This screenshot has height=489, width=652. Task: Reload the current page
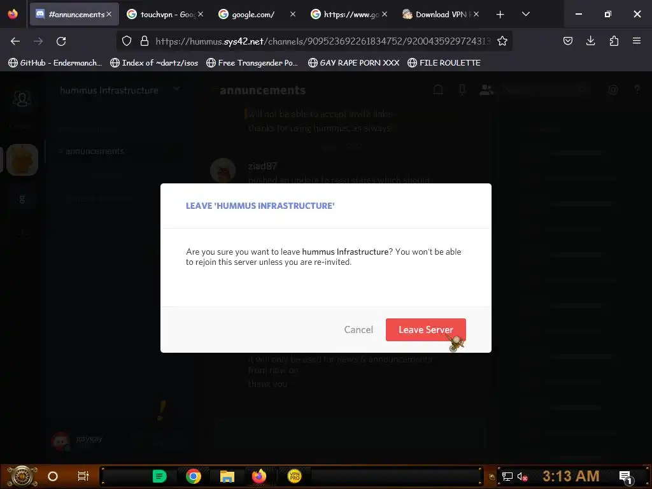point(61,41)
